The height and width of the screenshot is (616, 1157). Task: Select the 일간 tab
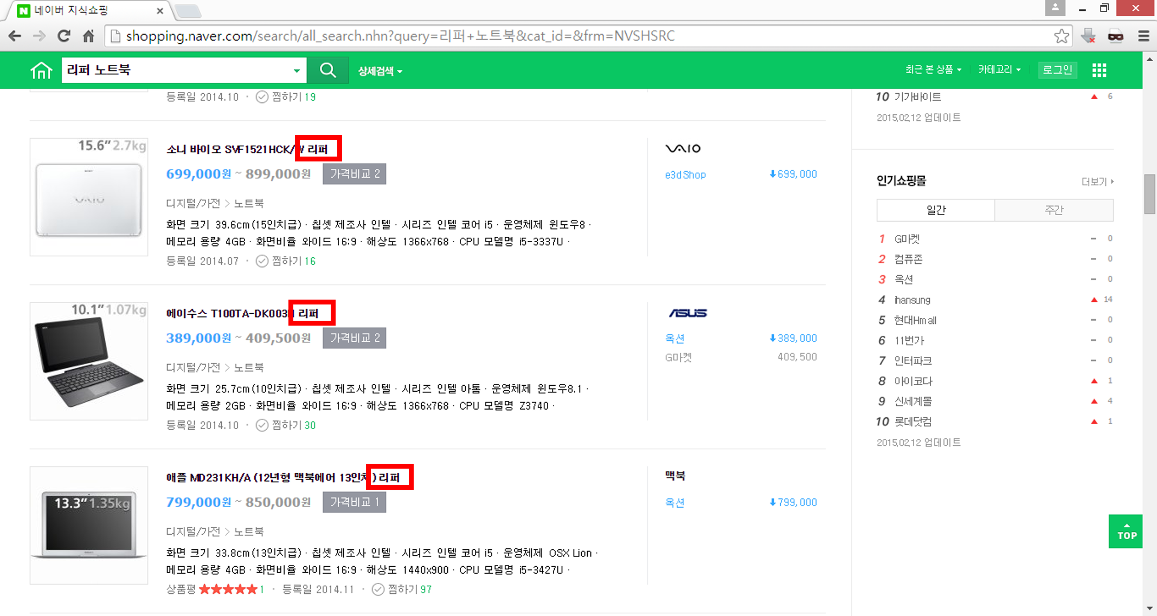[936, 210]
